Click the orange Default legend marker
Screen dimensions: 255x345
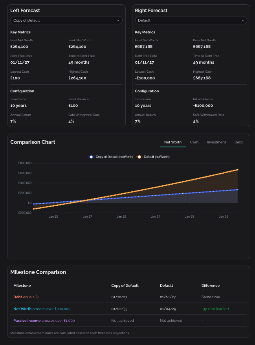tap(139, 157)
